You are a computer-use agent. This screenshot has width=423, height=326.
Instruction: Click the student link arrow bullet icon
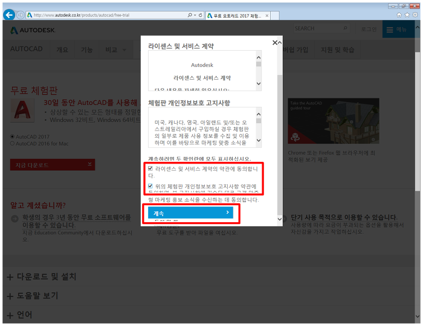coord(15,219)
